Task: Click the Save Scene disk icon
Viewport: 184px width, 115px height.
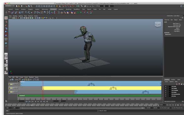Action: [x=22, y=6]
